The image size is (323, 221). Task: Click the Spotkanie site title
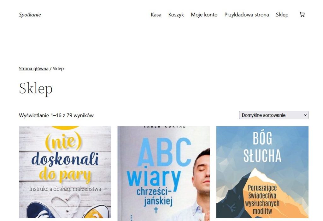coord(30,15)
